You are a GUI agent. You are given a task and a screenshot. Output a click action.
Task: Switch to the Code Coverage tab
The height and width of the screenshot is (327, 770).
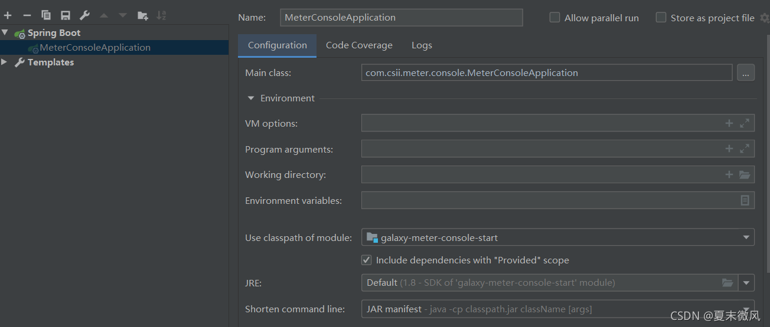359,45
